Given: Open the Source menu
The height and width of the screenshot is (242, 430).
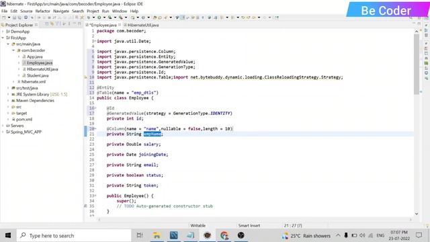Looking at the screenshot, I should [26, 11].
